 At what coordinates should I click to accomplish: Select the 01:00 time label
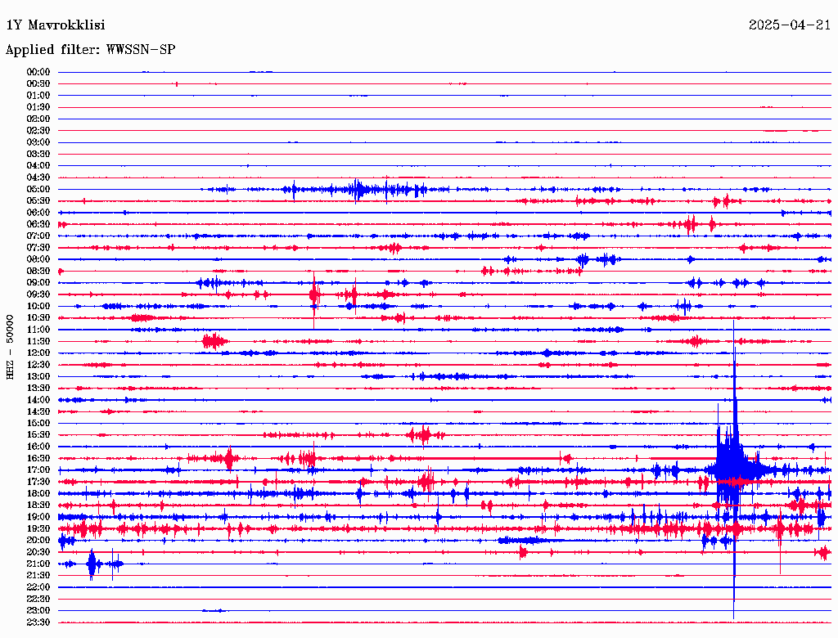[38, 96]
